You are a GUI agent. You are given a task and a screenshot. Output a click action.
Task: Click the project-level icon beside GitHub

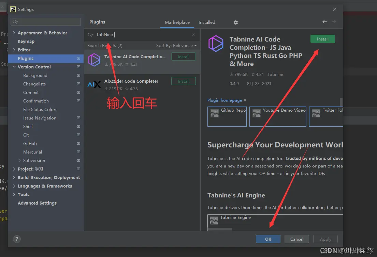point(78,143)
